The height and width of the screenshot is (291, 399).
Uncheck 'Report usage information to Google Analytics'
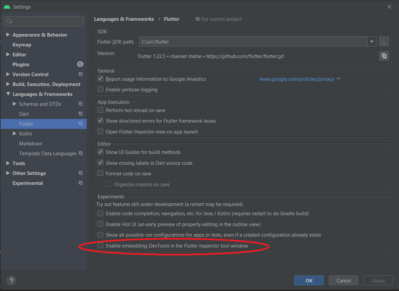pyautogui.click(x=100, y=78)
